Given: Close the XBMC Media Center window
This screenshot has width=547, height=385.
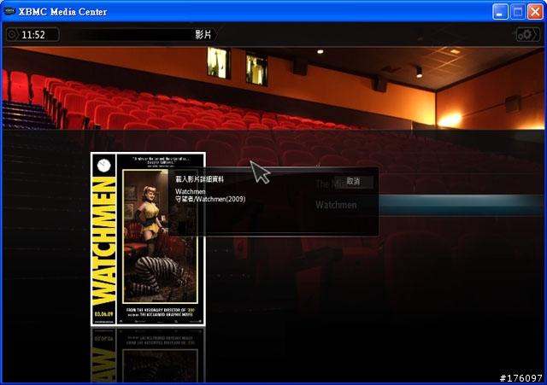Looking at the screenshot, I should [x=535, y=12].
